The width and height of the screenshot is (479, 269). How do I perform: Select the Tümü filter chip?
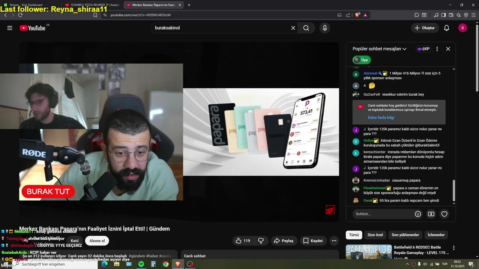point(354,235)
